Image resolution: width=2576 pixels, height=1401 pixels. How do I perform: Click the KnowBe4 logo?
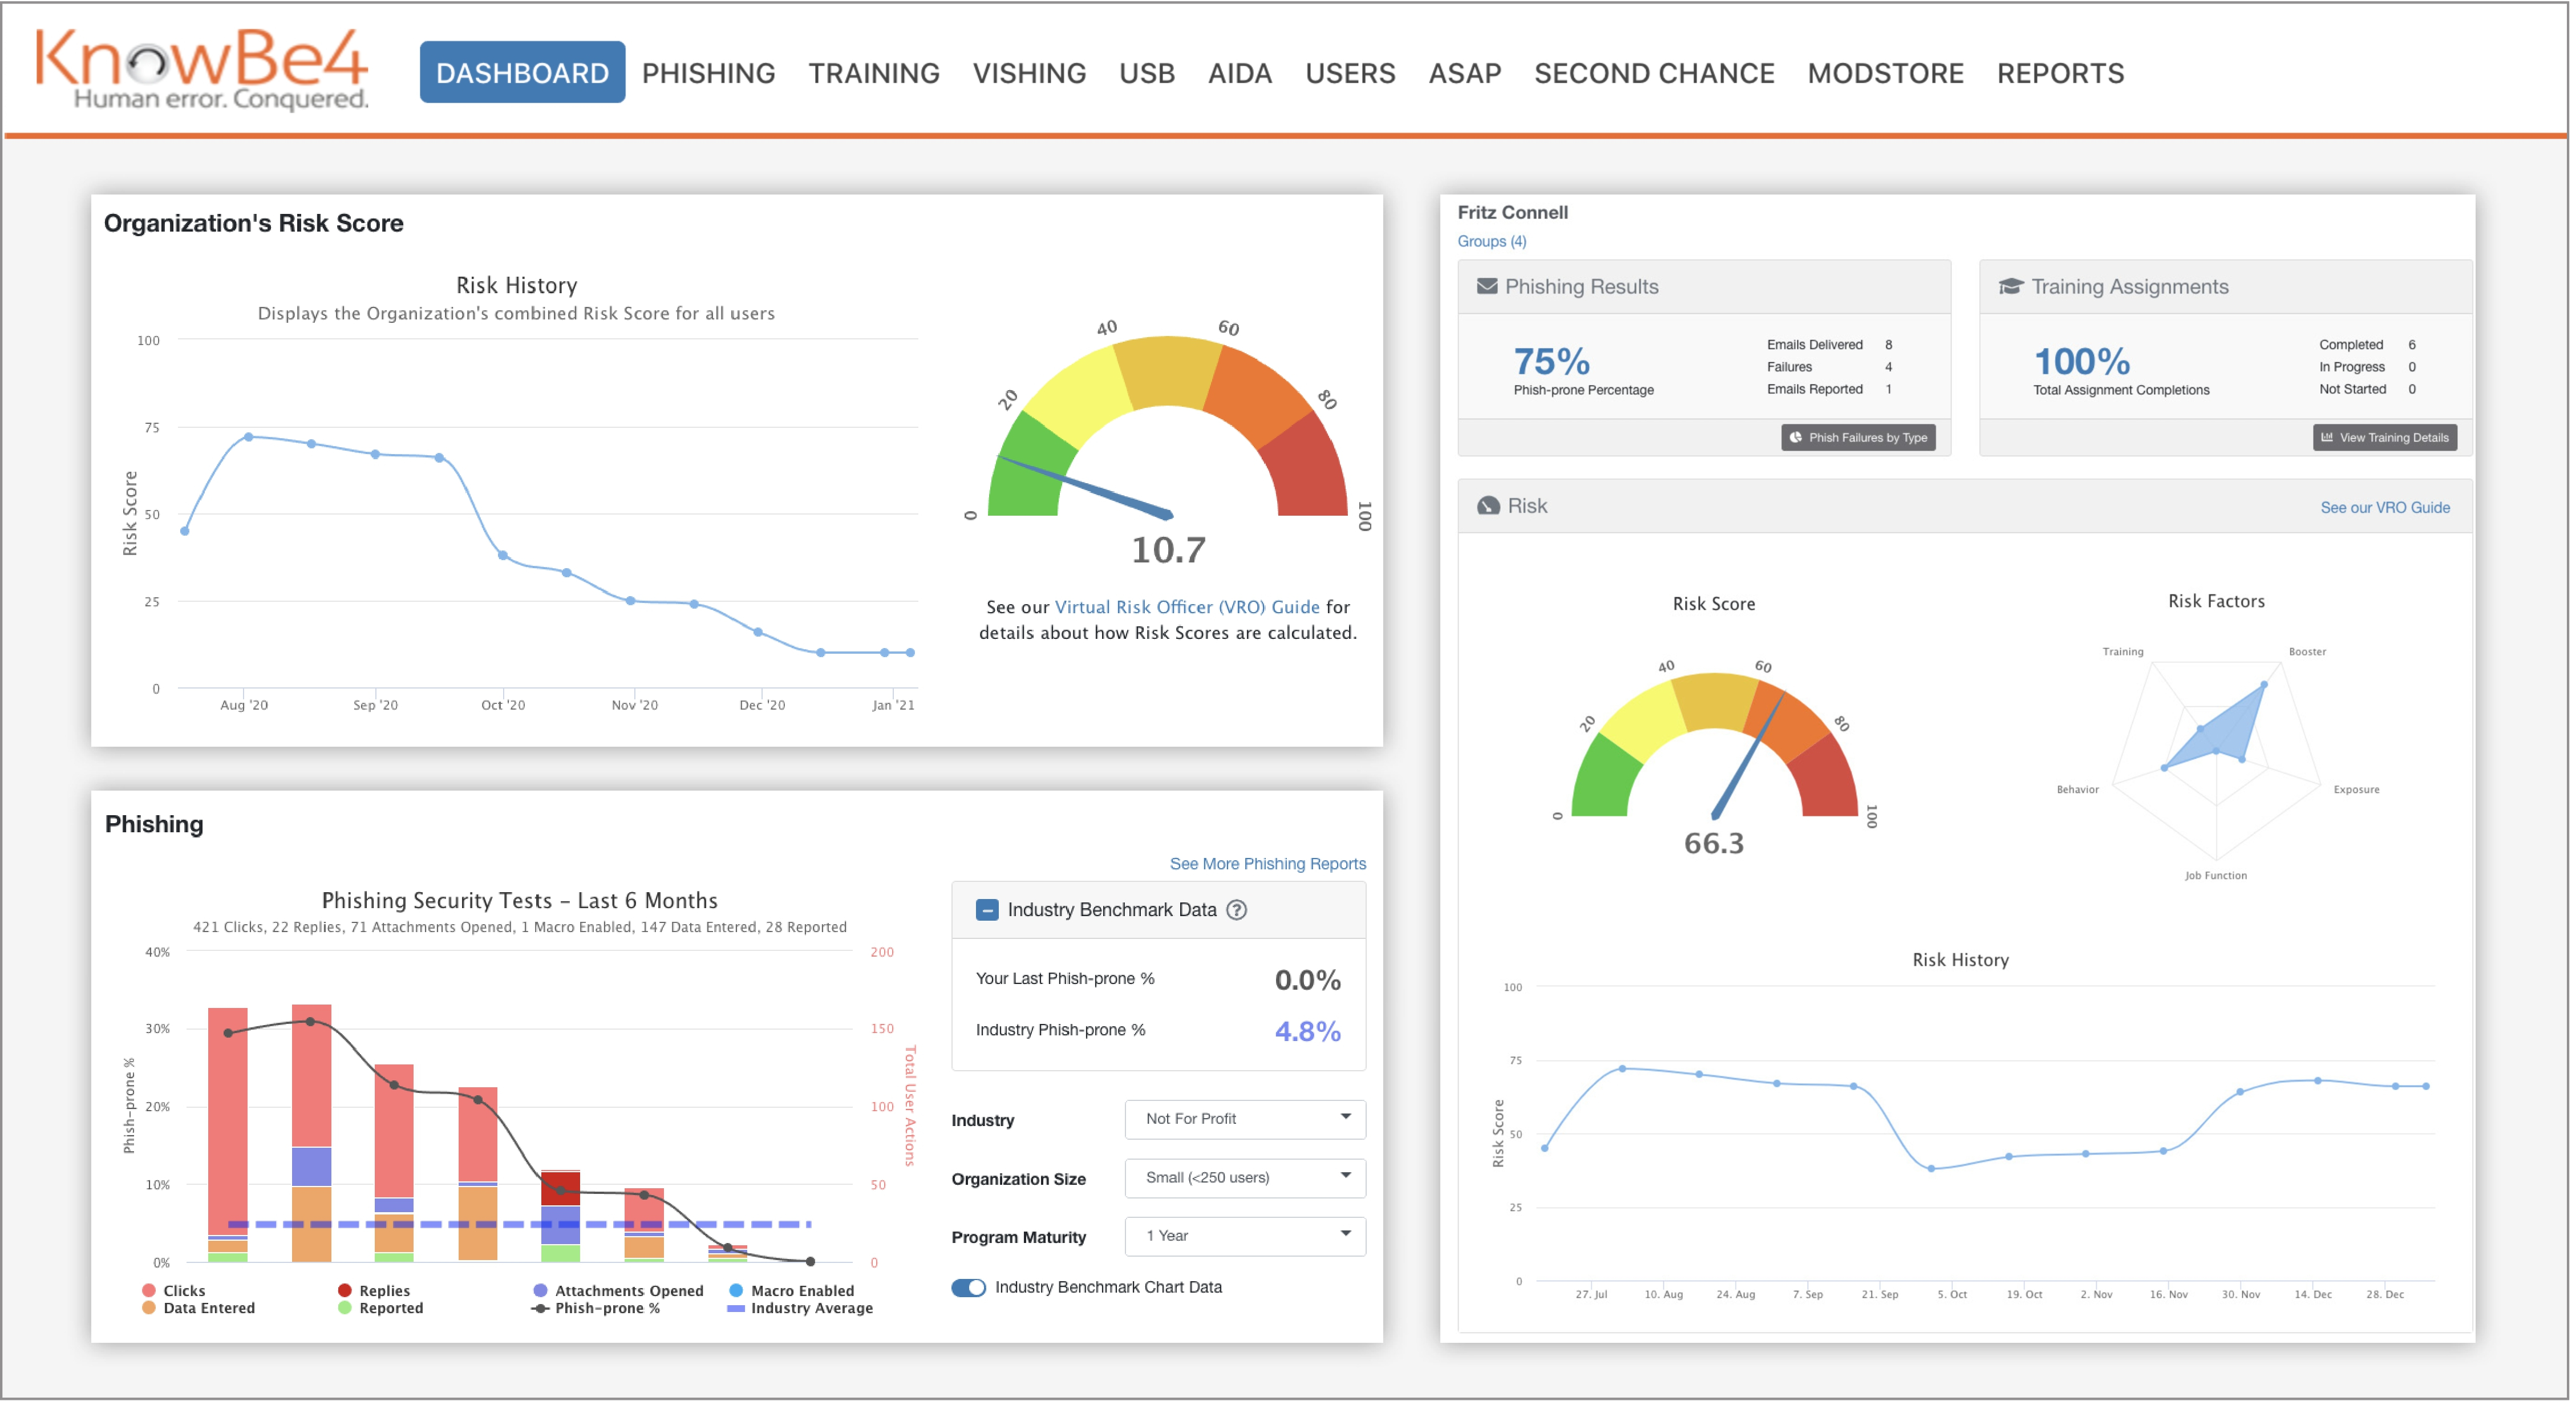202,68
